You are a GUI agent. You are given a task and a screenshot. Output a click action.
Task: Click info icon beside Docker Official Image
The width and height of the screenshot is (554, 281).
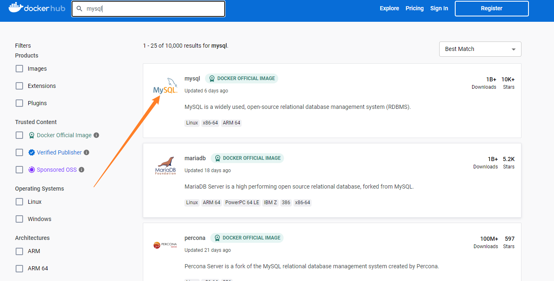[96, 135]
